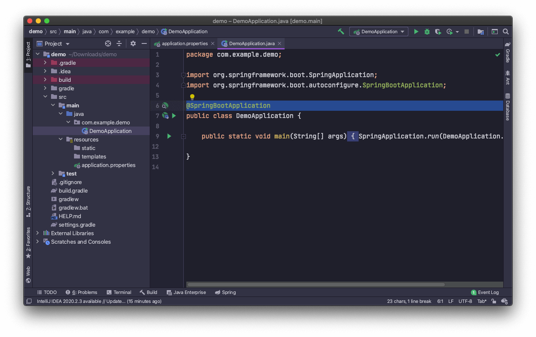Screen dimensions: 536x337
Task: Open the Event Log button
Action: tap(485, 292)
